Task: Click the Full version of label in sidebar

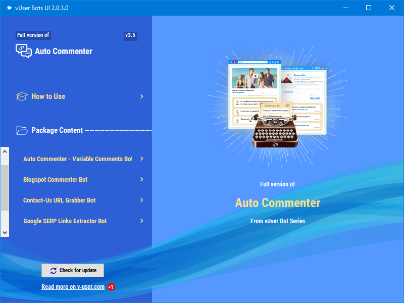Action: point(33,35)
